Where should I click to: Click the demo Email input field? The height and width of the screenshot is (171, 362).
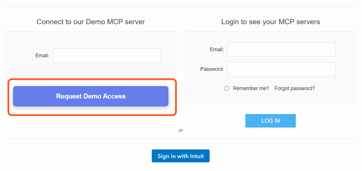click(107, 55)
